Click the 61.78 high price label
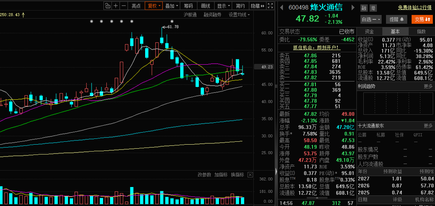Image resolution: width=435 pixels, height=206 pixels. pos(173,27)
